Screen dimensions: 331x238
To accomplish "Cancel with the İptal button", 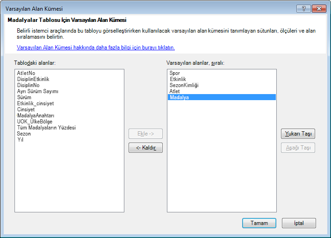I will (299, 223).
